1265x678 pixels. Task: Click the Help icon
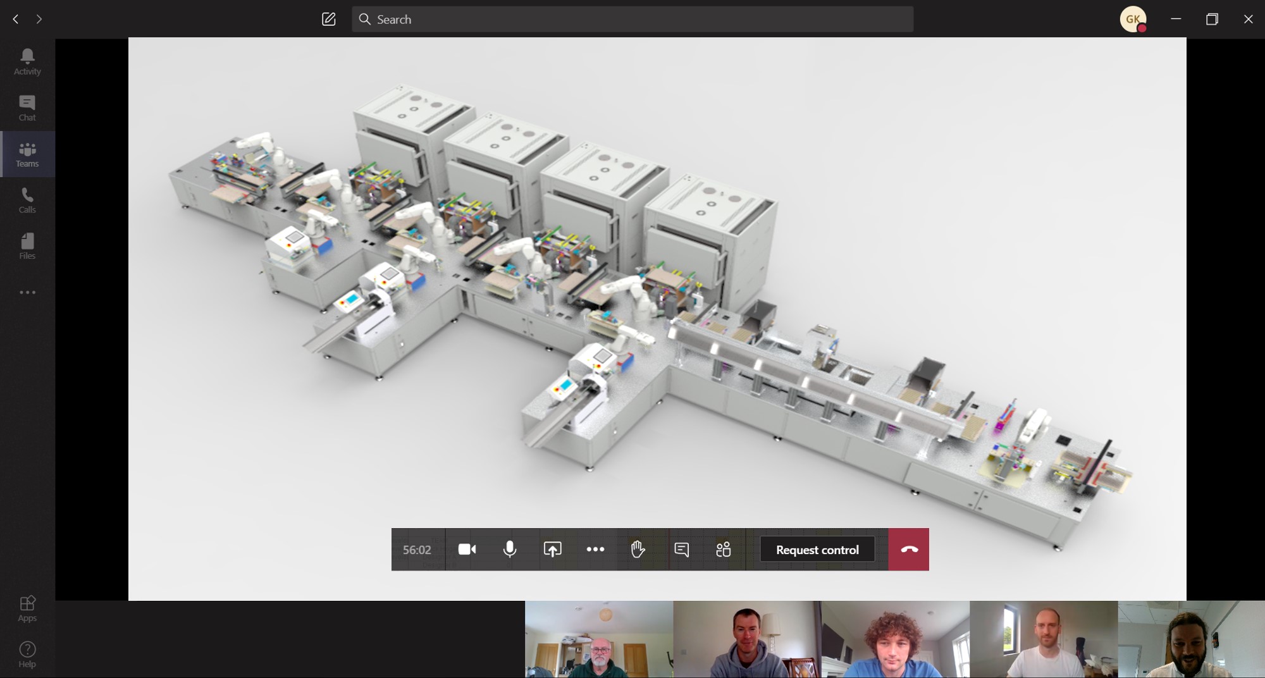pyautogui.click(x=27, y=653)
